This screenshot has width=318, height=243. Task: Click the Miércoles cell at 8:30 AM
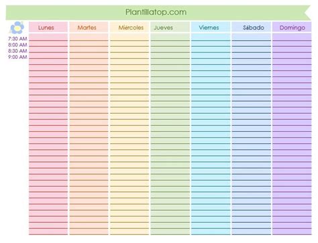click(x=129, y=50)
